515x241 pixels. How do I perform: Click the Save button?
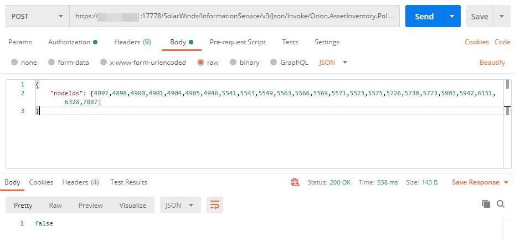point(480,16)
